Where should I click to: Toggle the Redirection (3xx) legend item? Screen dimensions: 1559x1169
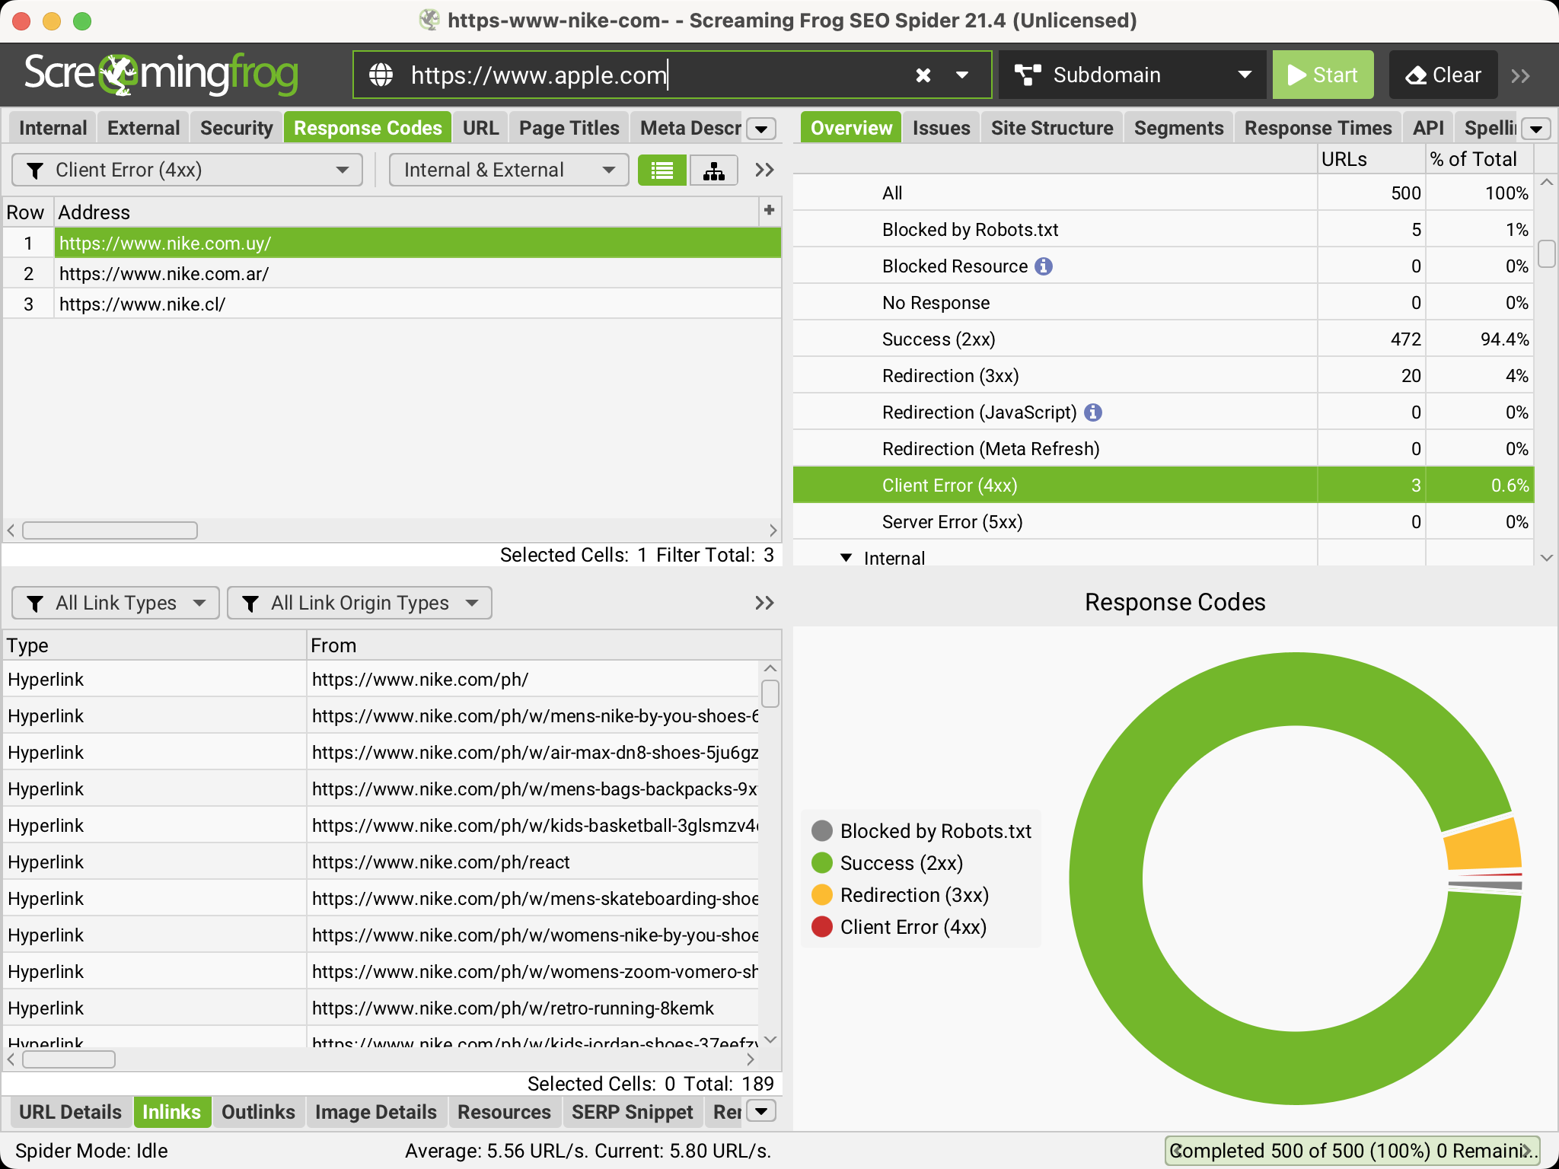[x=913, y=895]
